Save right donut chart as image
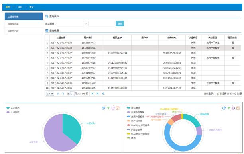This screenshot has width=244, height=154. (x=238, y=108)
